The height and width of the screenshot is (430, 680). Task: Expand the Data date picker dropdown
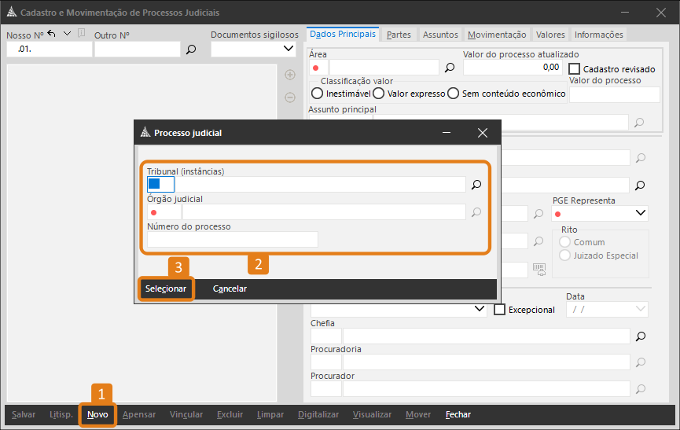[x=640, y=310]
